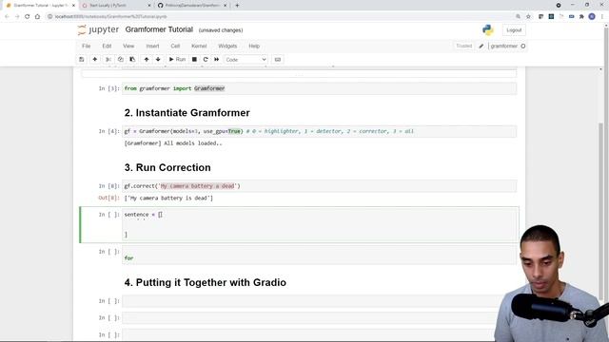The width and height of the screenshot is (609, 342).
Task: Click the '3. Run Correction' heading
Action: [x=167, y=167]
